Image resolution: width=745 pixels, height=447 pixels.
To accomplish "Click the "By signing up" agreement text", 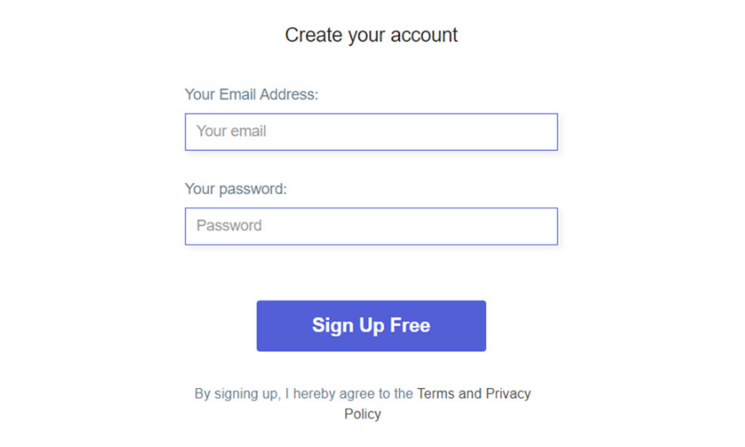I will 237,394.
